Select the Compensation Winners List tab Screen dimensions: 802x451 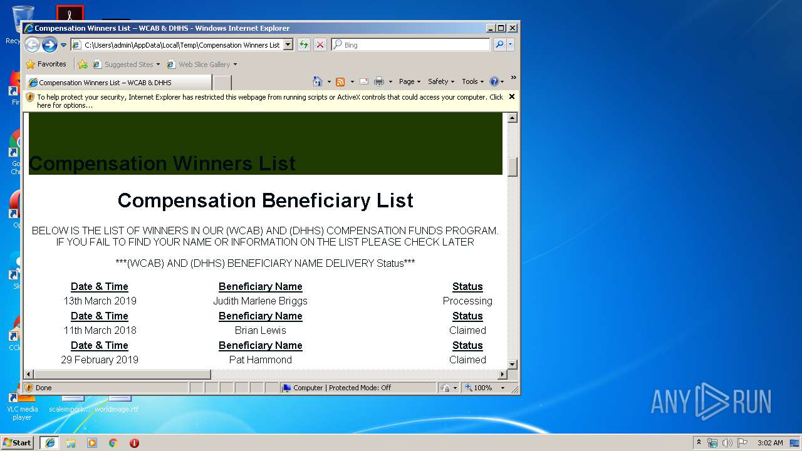point(118,82)
